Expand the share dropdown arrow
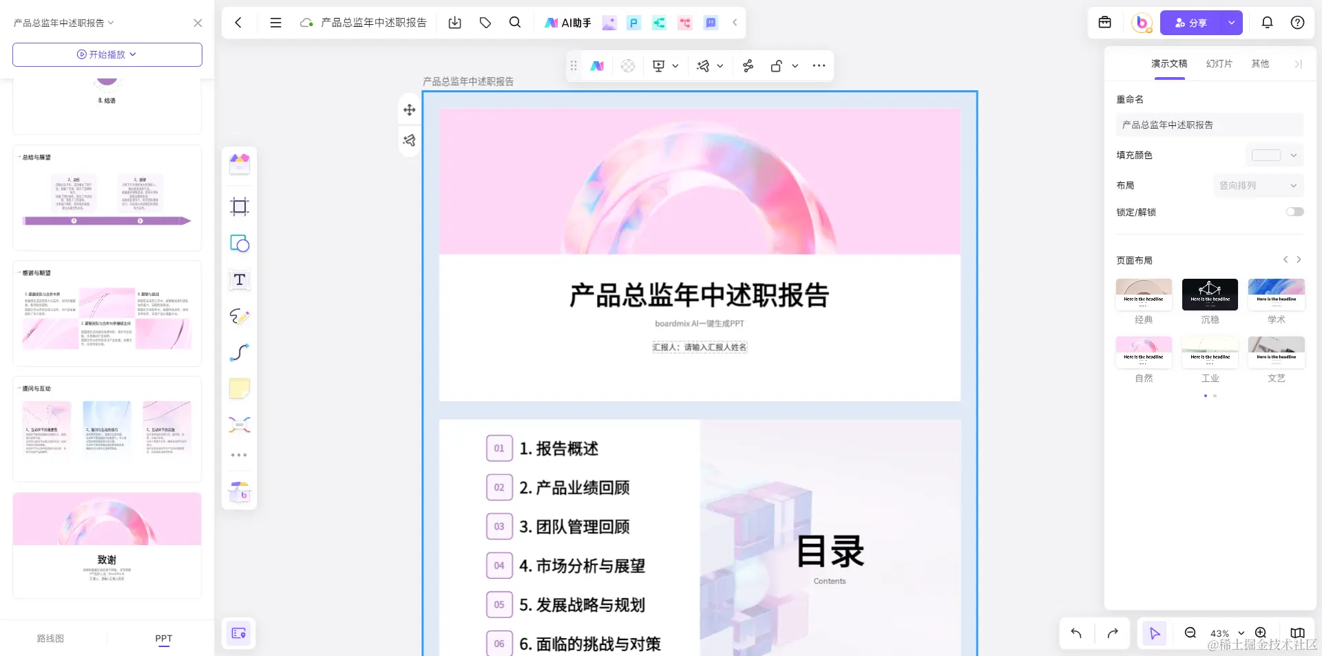This screenshot has height=656, width=1322. (x=1232, y=23)
